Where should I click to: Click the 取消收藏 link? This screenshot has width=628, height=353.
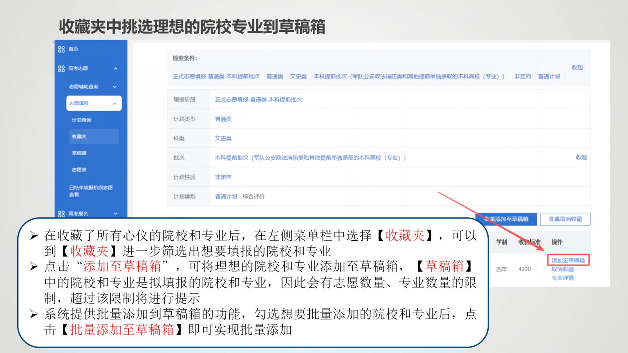pos(563,269)
